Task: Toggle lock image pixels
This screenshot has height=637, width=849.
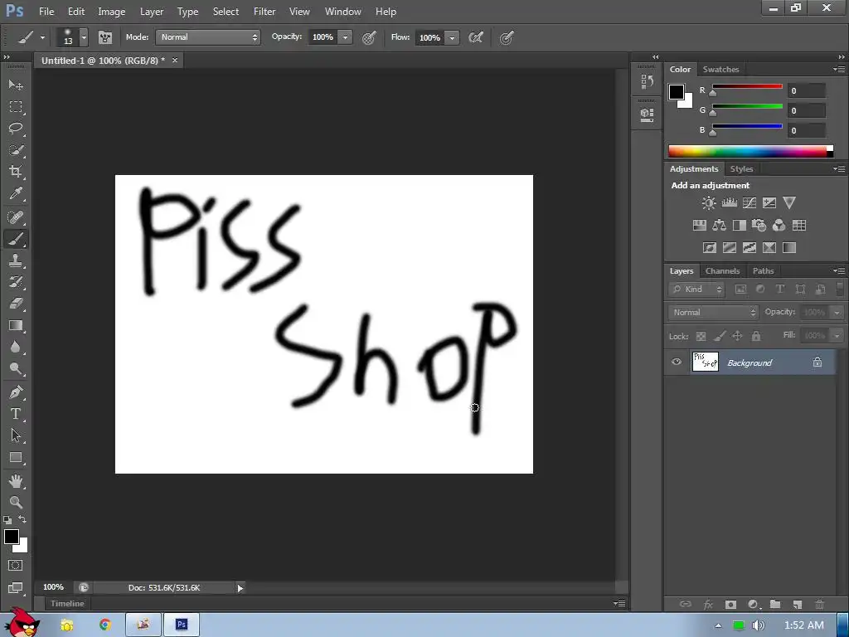Action: [x=719, y=337]
